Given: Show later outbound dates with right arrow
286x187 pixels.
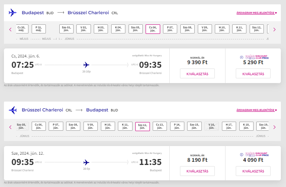Looking at the screenshot, I should click(274, 30).
